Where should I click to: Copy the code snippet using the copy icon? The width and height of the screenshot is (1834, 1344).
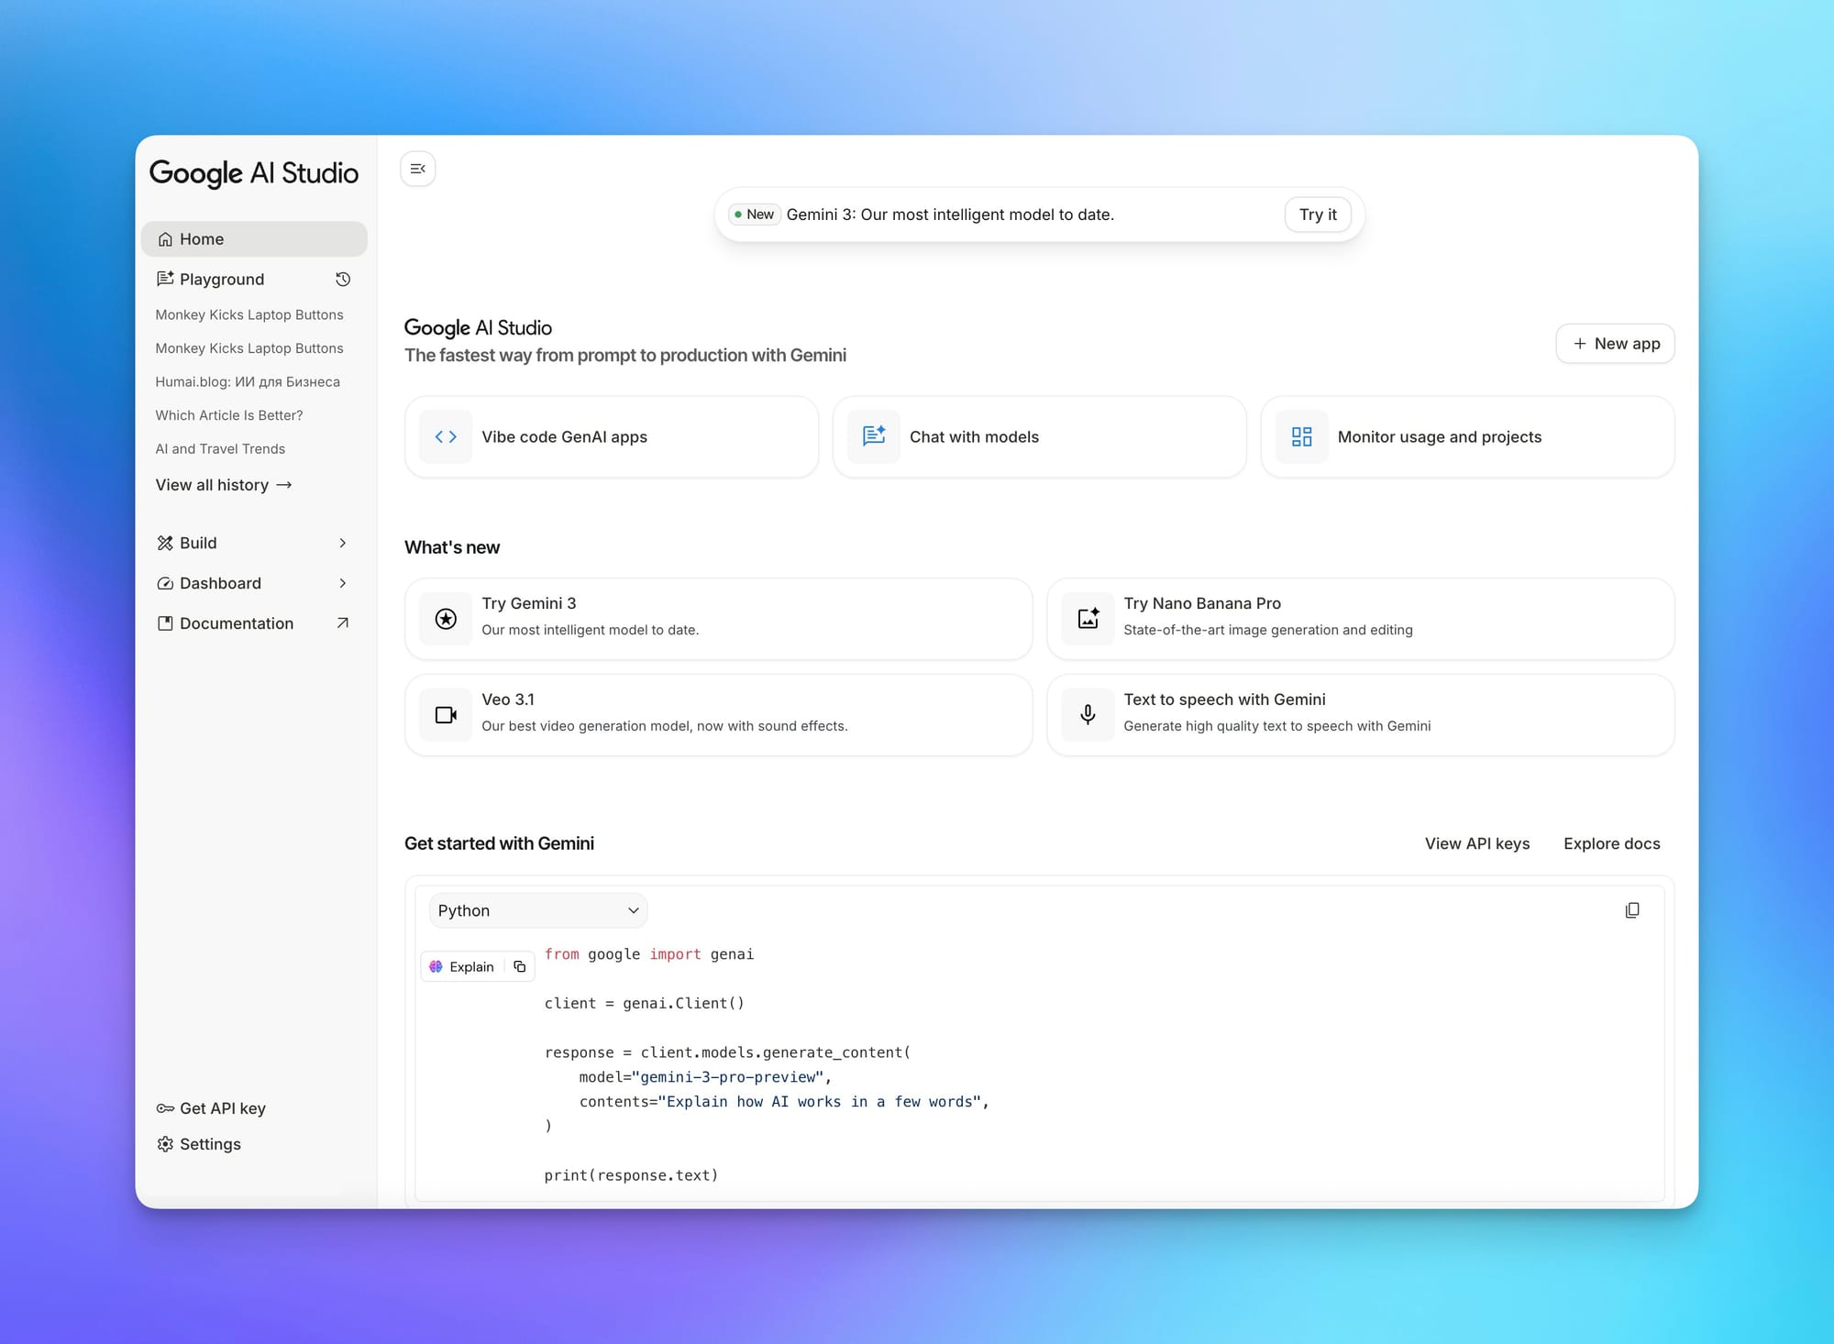1632,909
